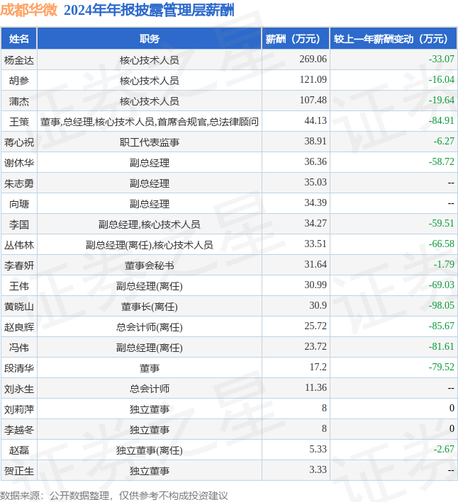Click the salary value 34.39
This screenshot has height=502, width=458.
click(315, 202)
